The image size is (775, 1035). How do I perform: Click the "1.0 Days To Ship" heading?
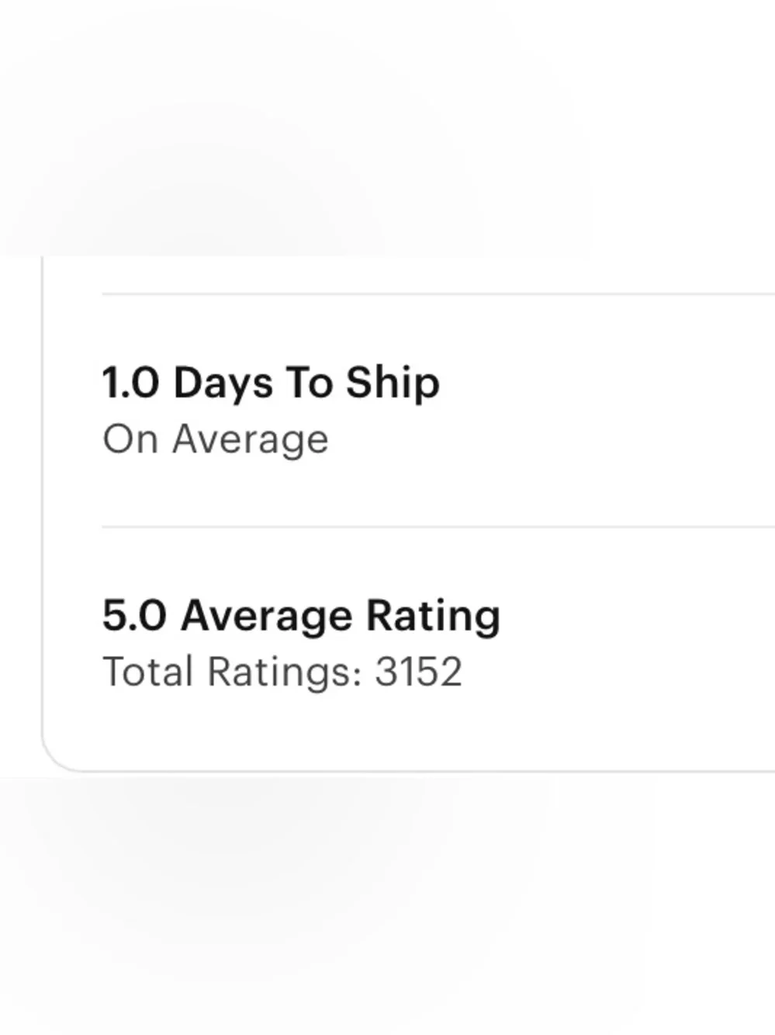point(271,384)
